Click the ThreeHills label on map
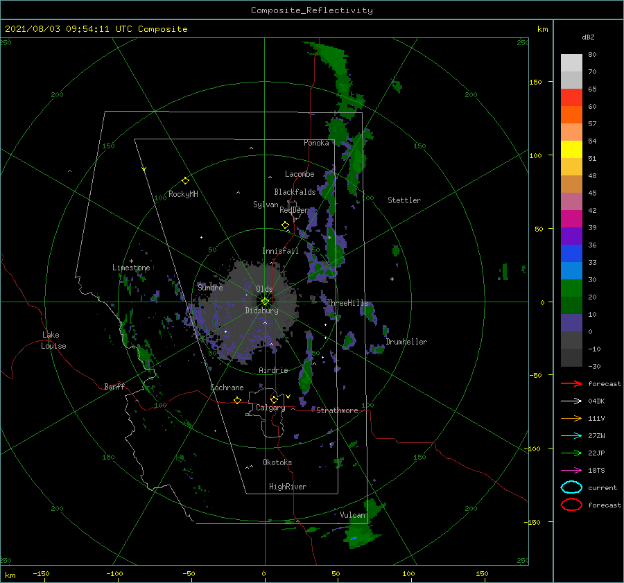Viewport: 624px width, 583px height. click(x=347, y=303)
